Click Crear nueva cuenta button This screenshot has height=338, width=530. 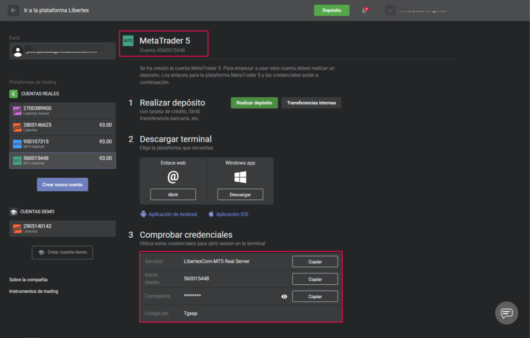click(63, 185)
